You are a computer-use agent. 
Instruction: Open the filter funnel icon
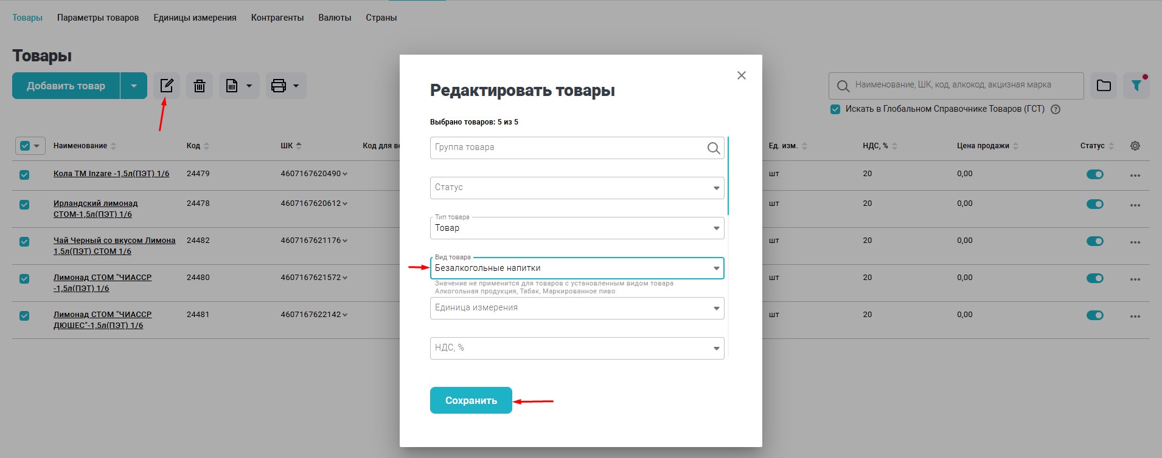1136,86
